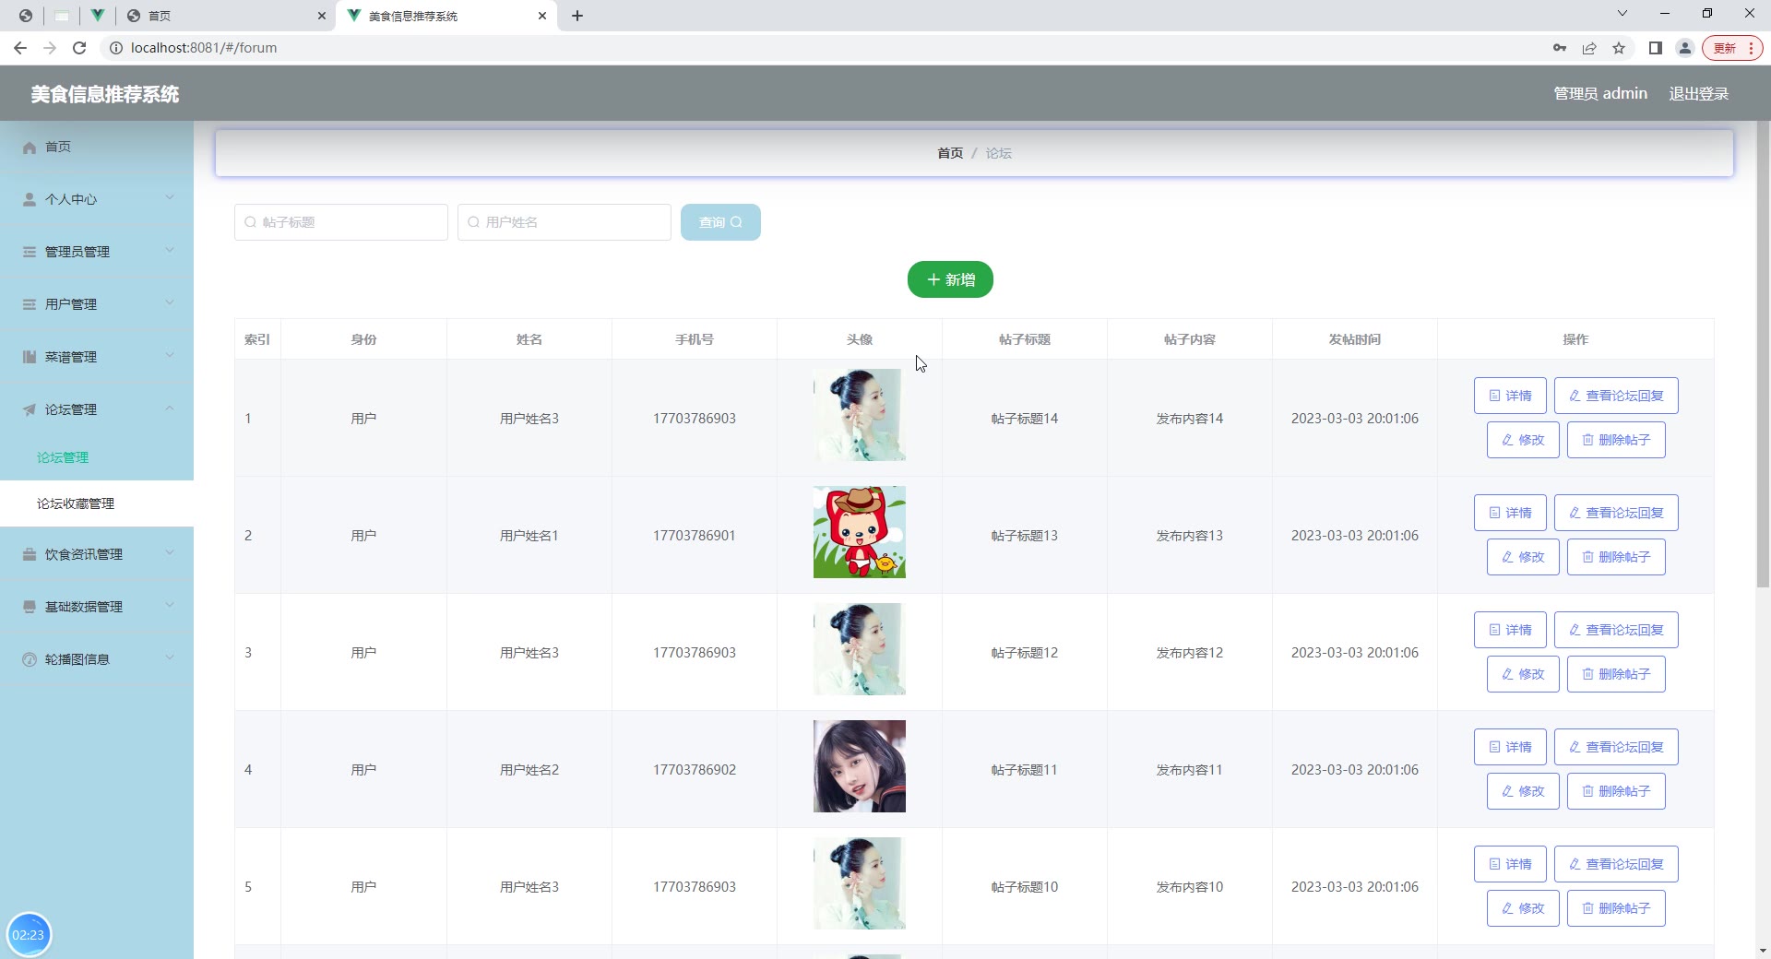Open the browser profile avatar icon
1771x959 pixels.
1685,48
